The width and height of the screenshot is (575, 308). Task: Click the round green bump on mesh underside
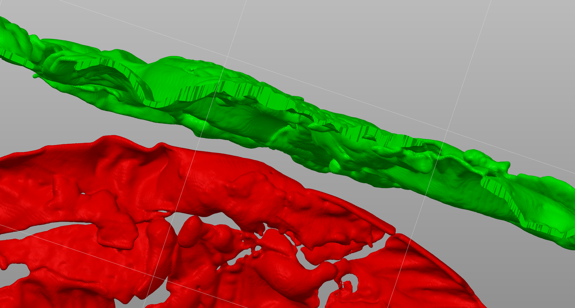click(335, 165)
